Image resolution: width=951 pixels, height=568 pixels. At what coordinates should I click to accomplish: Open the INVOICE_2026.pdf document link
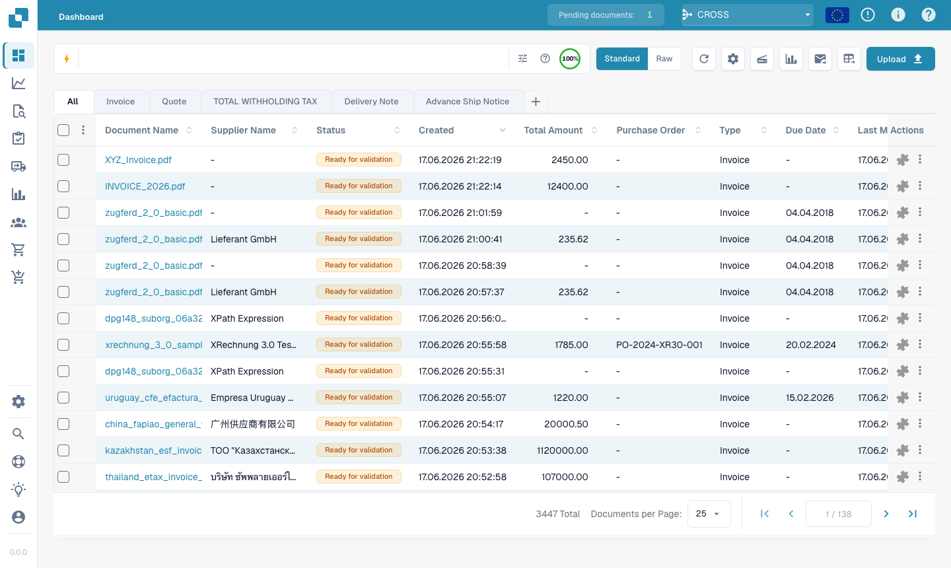pyautogui.click(x=145, y=186)
